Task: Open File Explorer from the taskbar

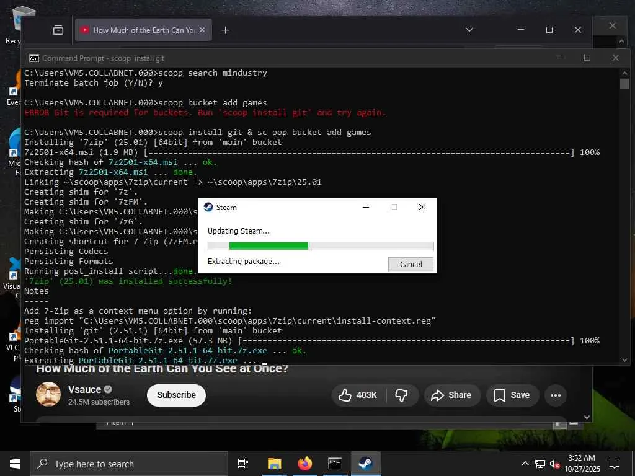Action: pos(274,464)
